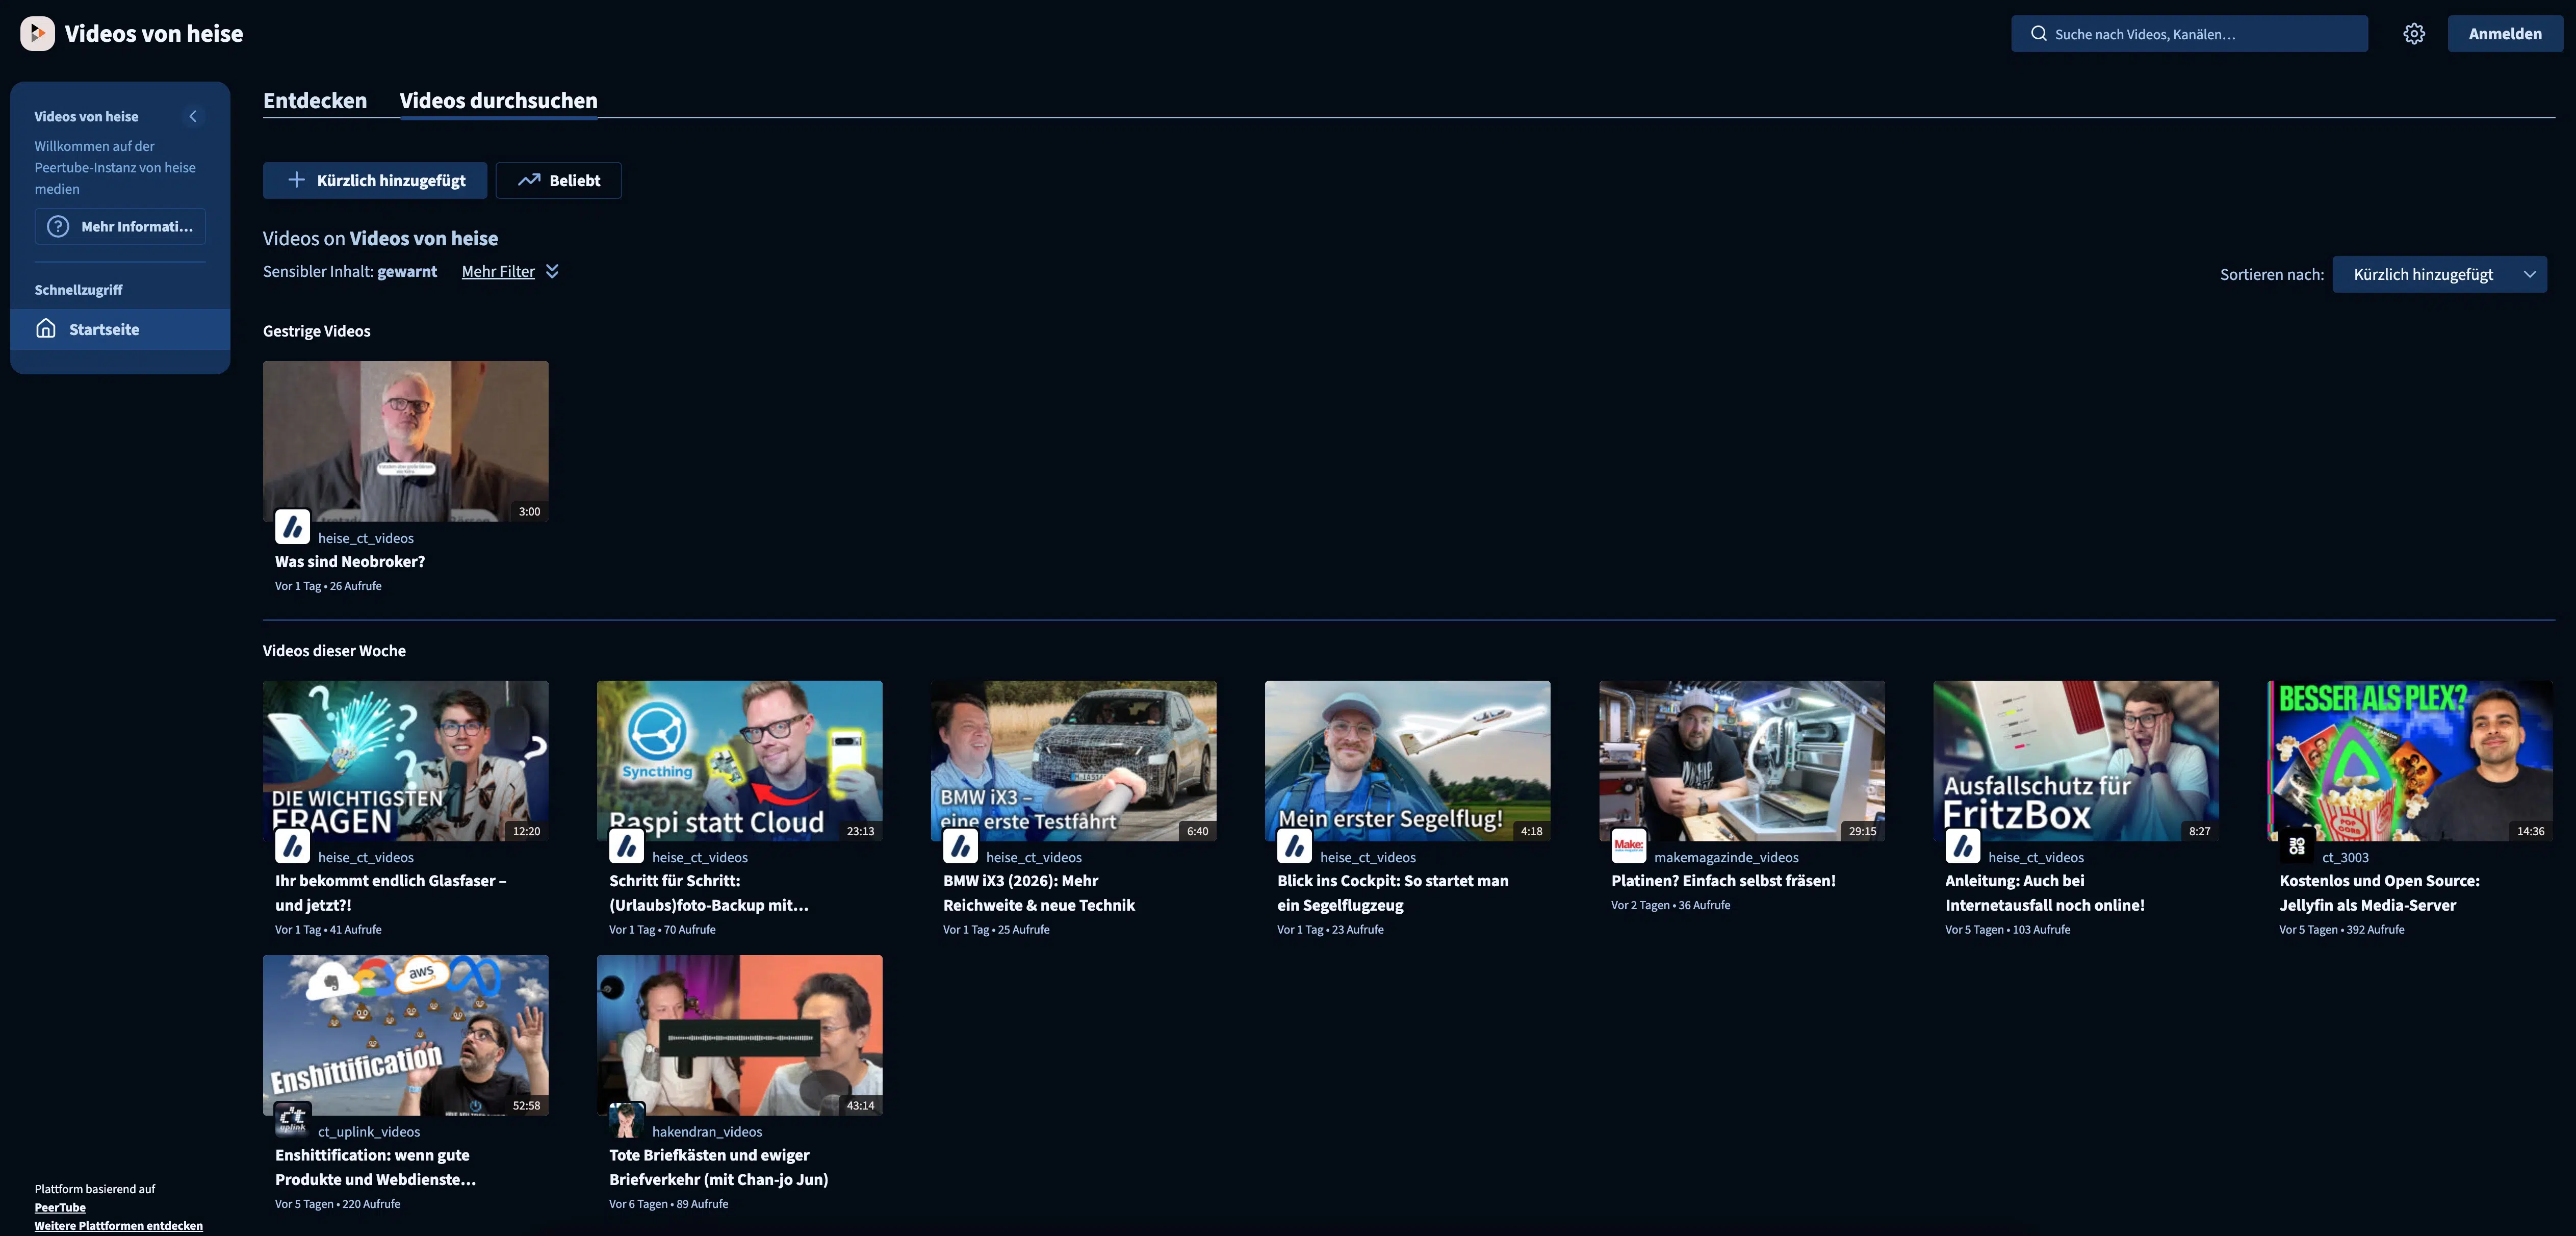Open channel avatar on BMW iX3 video
The image size is (2576, 1236).
click(960, 846)
